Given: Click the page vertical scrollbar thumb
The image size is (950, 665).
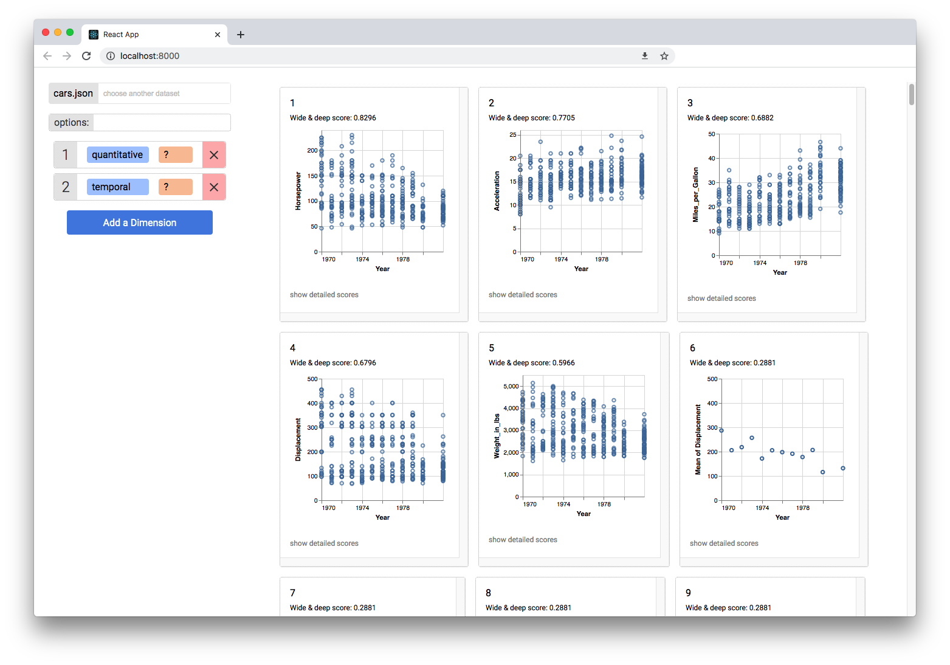Looking at the screenshot, I should click(x=911, y=95).
